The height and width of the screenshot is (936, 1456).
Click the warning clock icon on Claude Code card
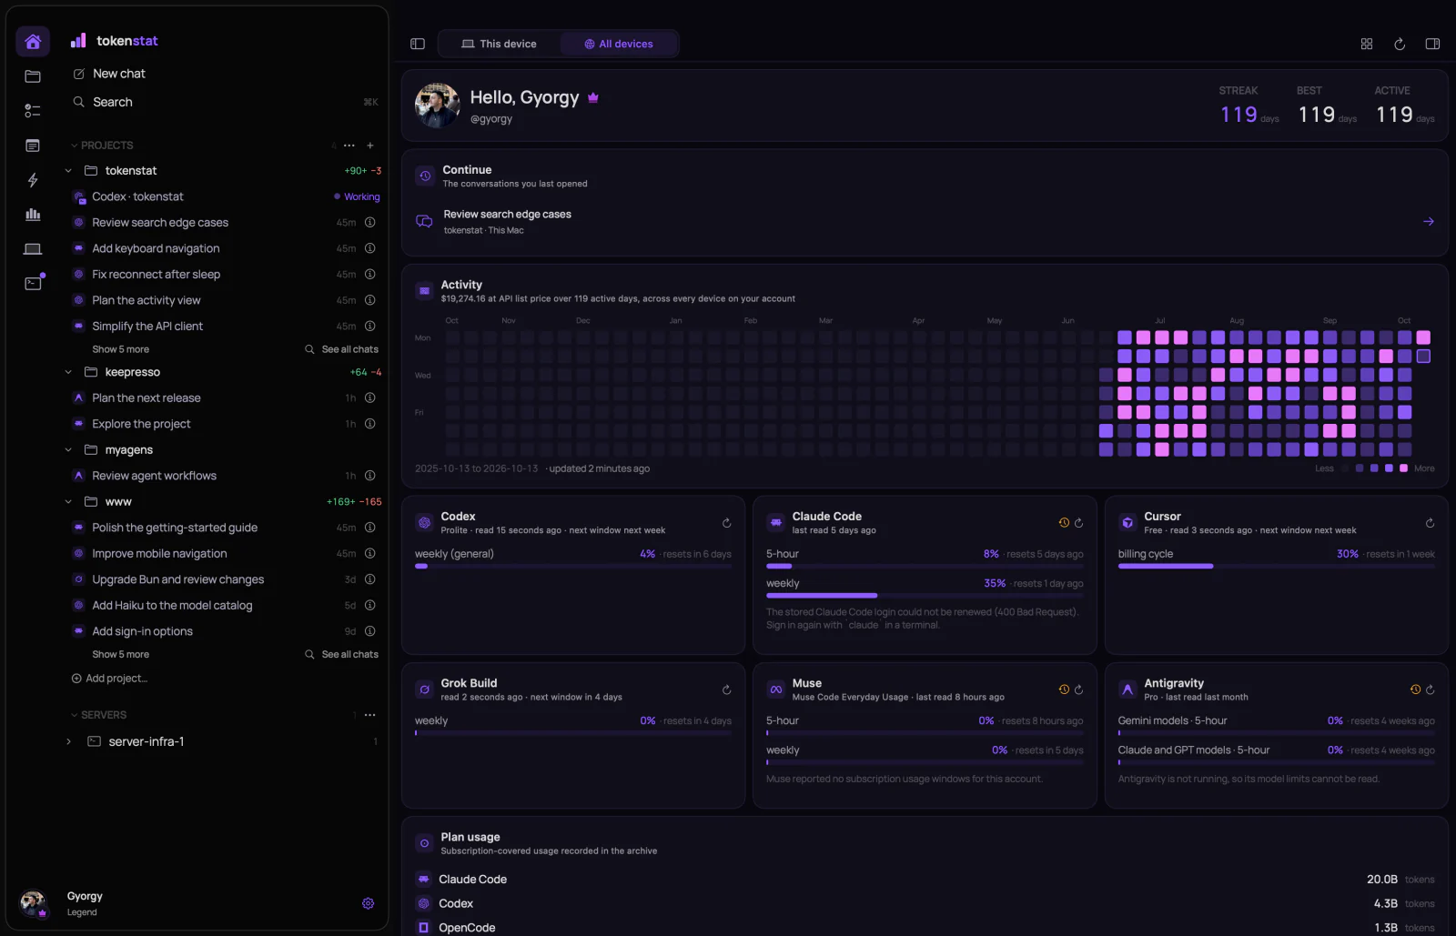(x=1064, y=523)
